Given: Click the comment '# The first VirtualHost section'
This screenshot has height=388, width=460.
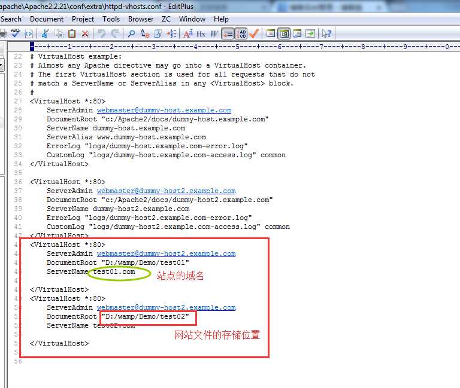Looking at the screenshot, I should [x=172, y=74].
